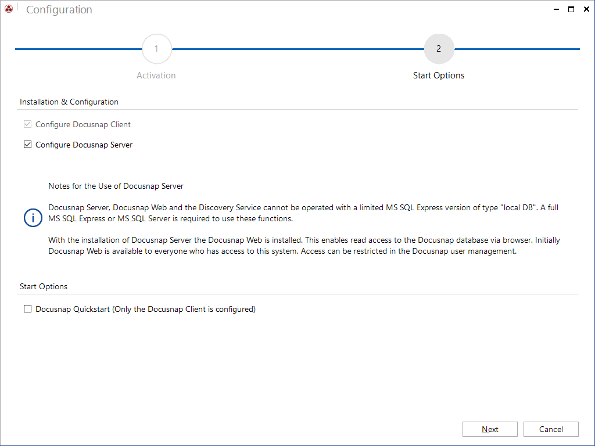The height and width of the screenshot is (446, 595).
Task: Click Installation & Configuration section header
Action: coord(69,102)
